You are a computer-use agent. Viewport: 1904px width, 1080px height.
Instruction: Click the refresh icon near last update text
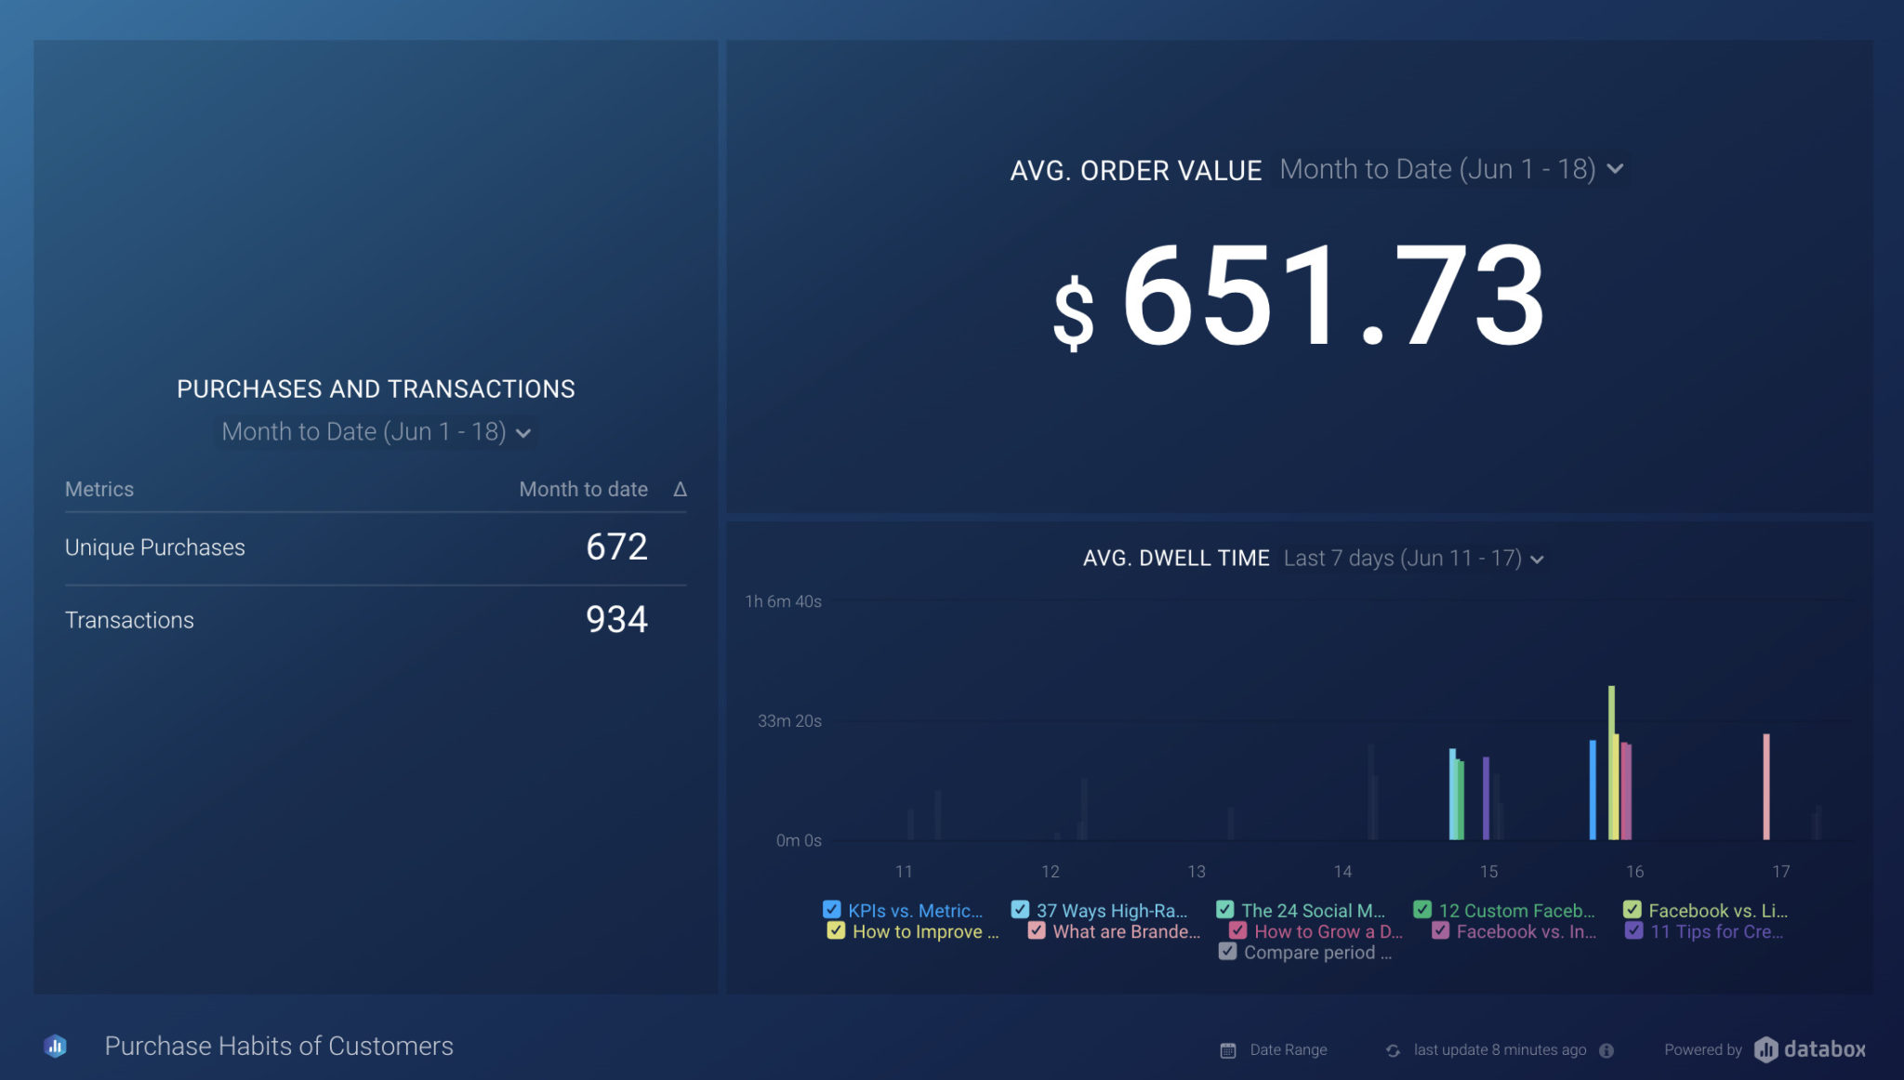(x=1392, y=1049)
